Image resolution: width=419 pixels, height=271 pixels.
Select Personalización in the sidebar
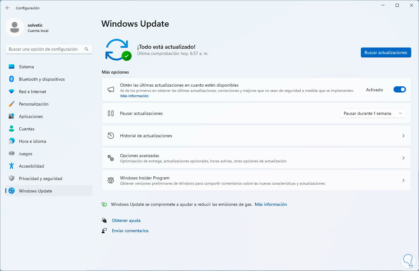tap(49, 104)
